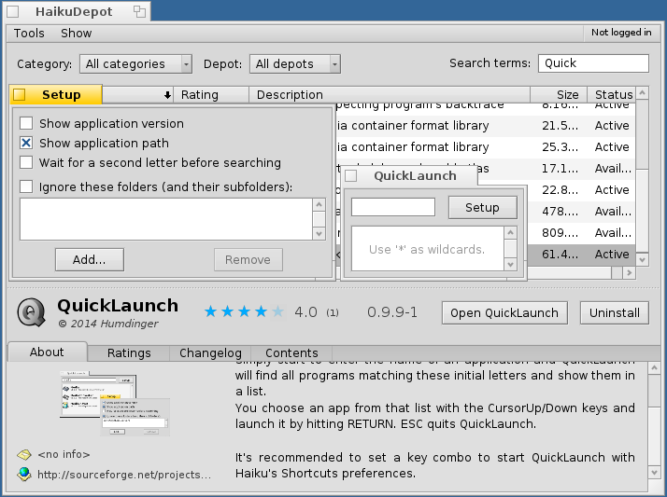
Task: Switch to the Ratings tab
Action: click(x=129, y=353)
